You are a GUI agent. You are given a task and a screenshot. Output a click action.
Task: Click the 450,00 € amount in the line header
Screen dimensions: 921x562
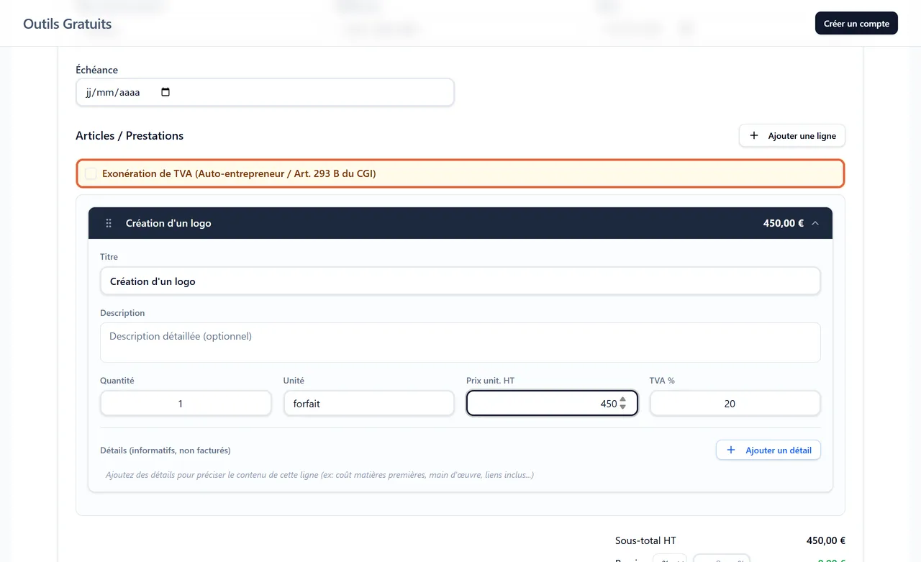click(784, 223)
